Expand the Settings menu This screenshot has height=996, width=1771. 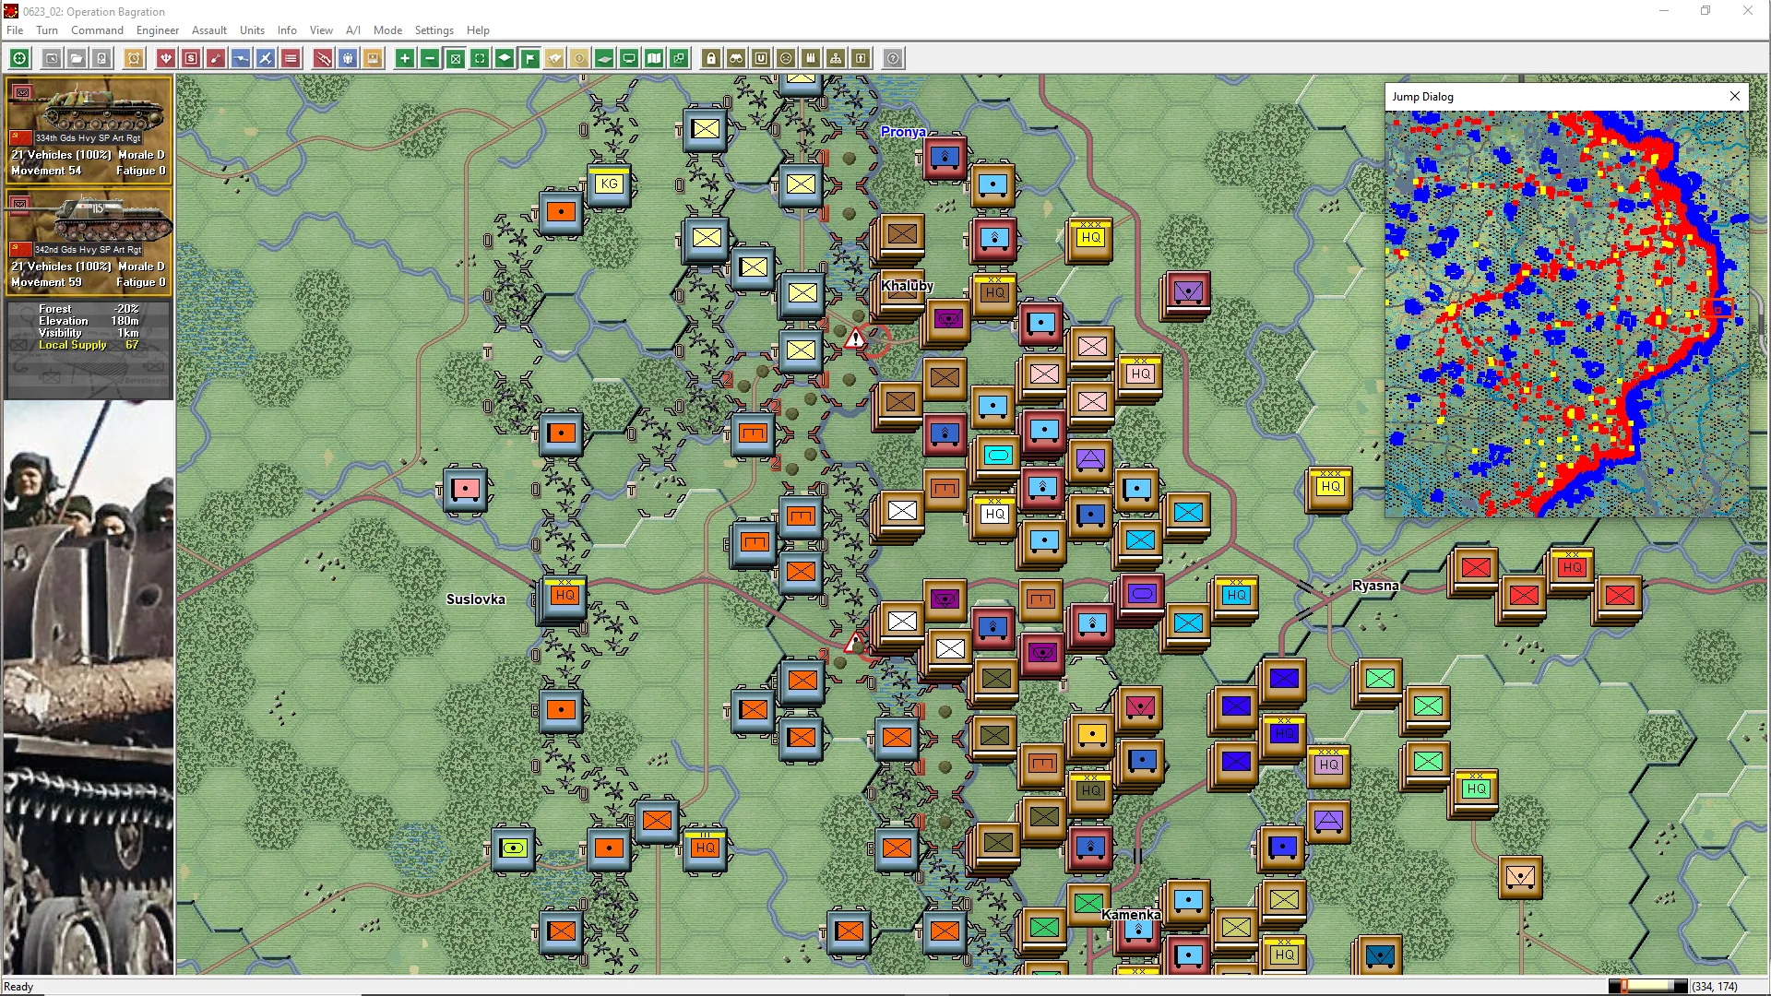pos(434,30)
